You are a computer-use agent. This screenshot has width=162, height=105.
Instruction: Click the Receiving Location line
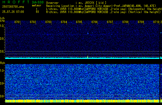101,6
